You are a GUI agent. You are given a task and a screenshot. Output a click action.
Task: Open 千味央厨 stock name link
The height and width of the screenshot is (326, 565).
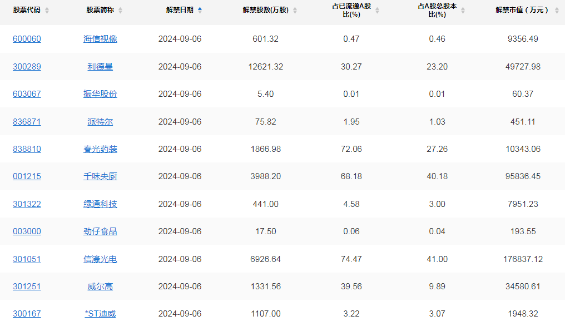pyautogui.click(x=100, y=177)
